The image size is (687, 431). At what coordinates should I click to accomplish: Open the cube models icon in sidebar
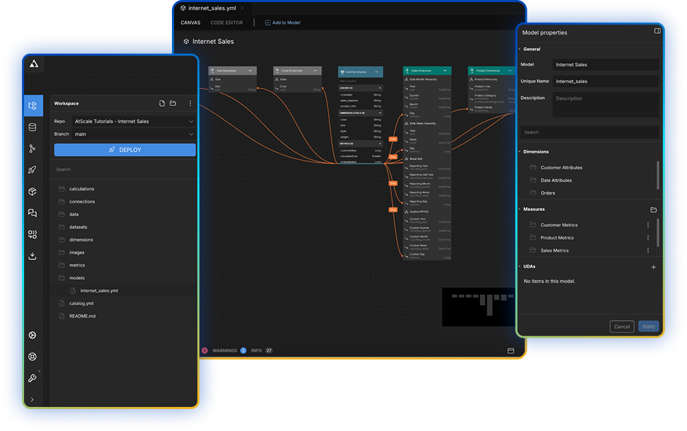point(32,191)
